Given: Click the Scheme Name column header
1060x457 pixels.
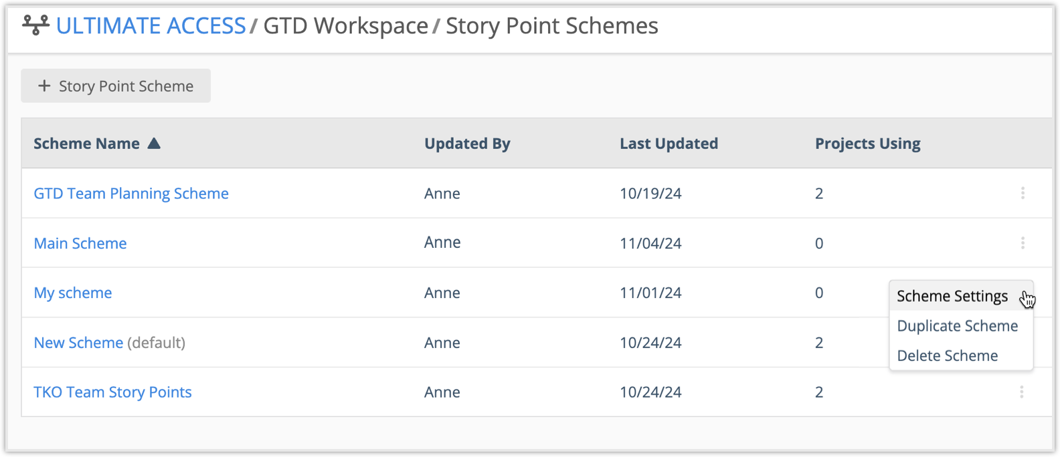Looking at the screenshot, I should pyautogui.click(x=86, y=144).
